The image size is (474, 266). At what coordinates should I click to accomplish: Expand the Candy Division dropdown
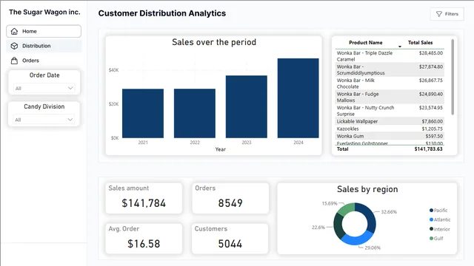click(x=44, y=120)
